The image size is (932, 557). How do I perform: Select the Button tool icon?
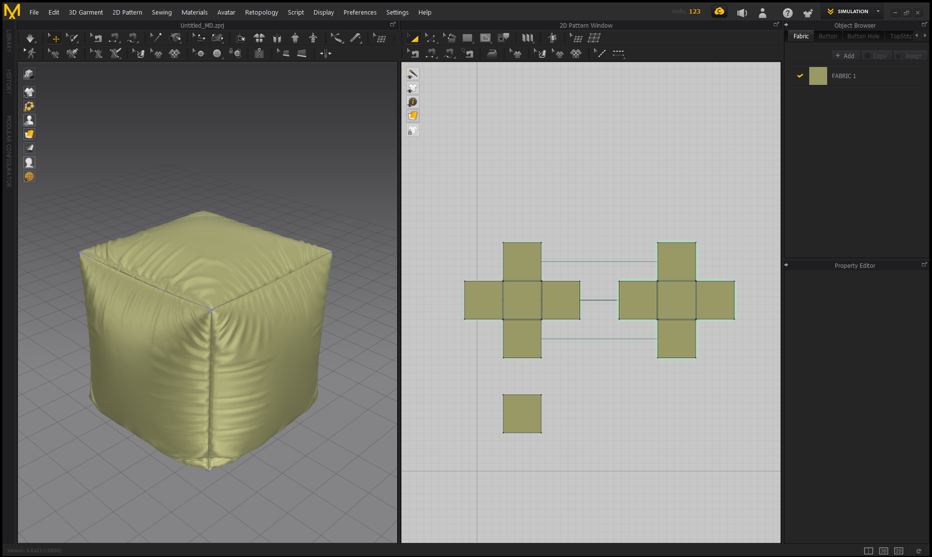(x=217, y=53)
